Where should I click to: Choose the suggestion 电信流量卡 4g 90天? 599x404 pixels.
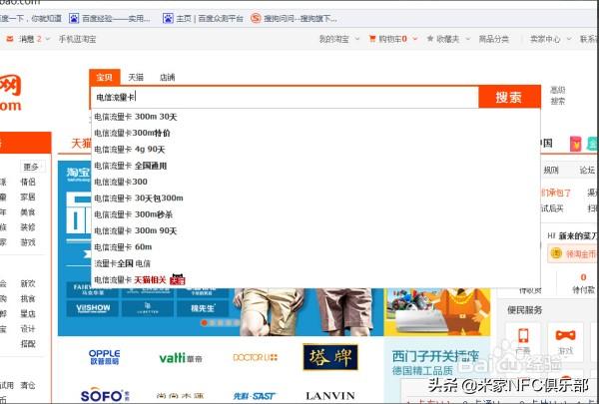315,150
